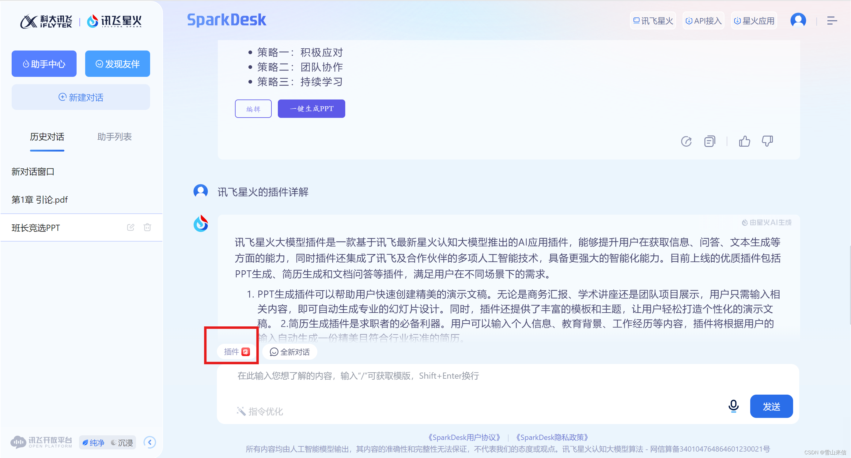This screenshot has width=851, height=458.
Task: Click outline item 策略一：积极应对
Action: [x=300, y=52]
